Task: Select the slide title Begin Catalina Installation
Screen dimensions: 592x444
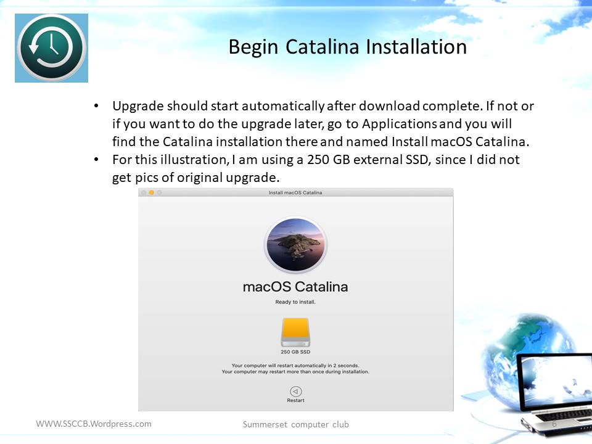Action: click(347, 47)
